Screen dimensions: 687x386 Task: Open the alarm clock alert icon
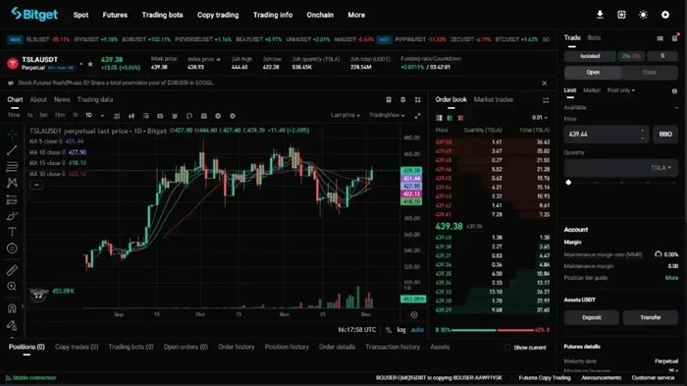point(175,116)
